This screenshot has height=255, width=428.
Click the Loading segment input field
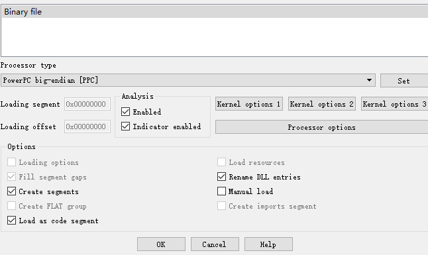(87, 104)
